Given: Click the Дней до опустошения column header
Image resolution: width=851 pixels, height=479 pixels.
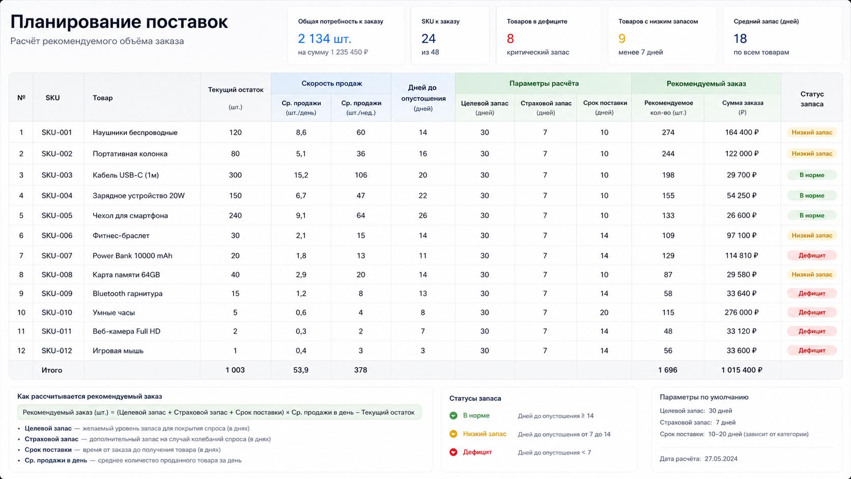Looking at the screenshot, I should pyautogui.click(x=423, y=97).
